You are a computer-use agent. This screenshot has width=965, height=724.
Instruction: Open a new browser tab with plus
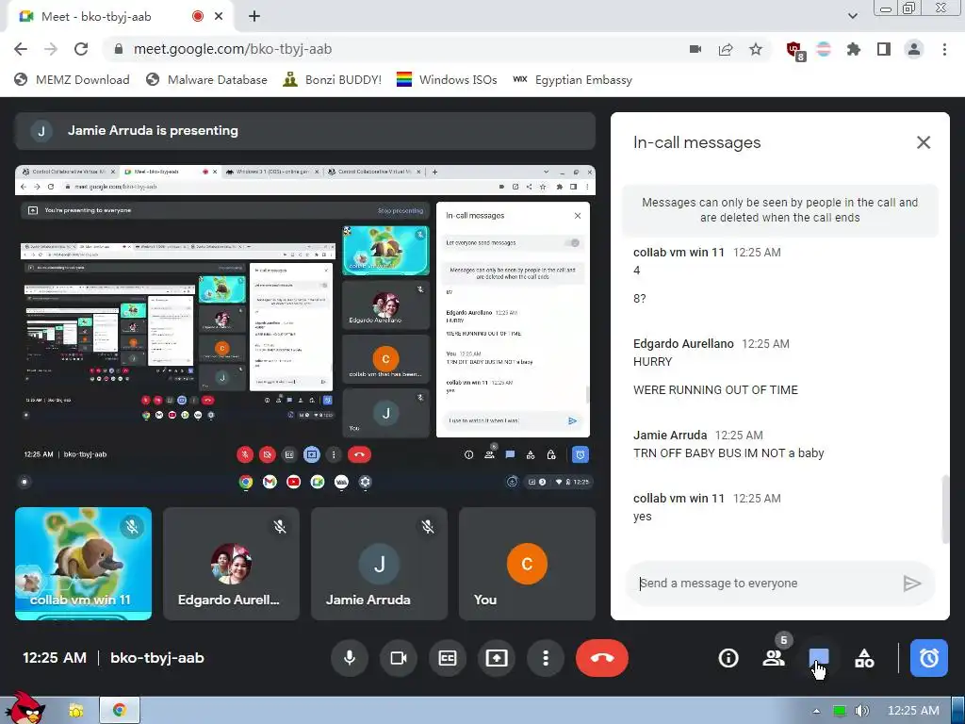click(254, 16)
